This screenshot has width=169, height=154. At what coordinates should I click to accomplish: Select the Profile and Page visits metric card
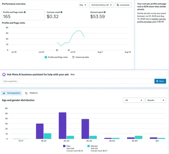click(x=23, y=15)
